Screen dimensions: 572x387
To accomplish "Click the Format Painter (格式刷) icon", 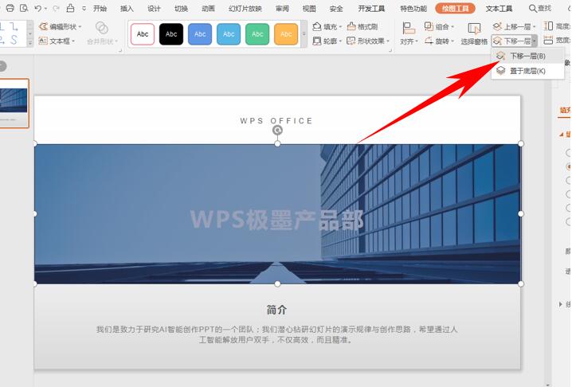I will (351, 26).
